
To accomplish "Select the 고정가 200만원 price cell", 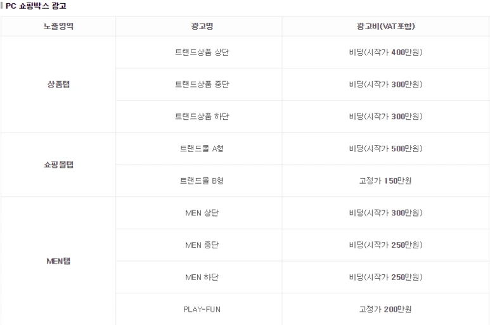I will click(x=385, y=309).
